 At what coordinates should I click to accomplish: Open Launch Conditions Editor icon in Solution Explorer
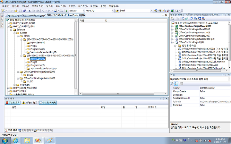point(203,19)
